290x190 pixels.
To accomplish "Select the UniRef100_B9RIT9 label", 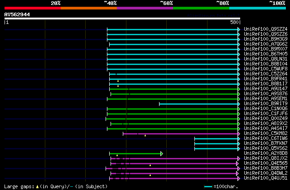I will pos(266,104).
